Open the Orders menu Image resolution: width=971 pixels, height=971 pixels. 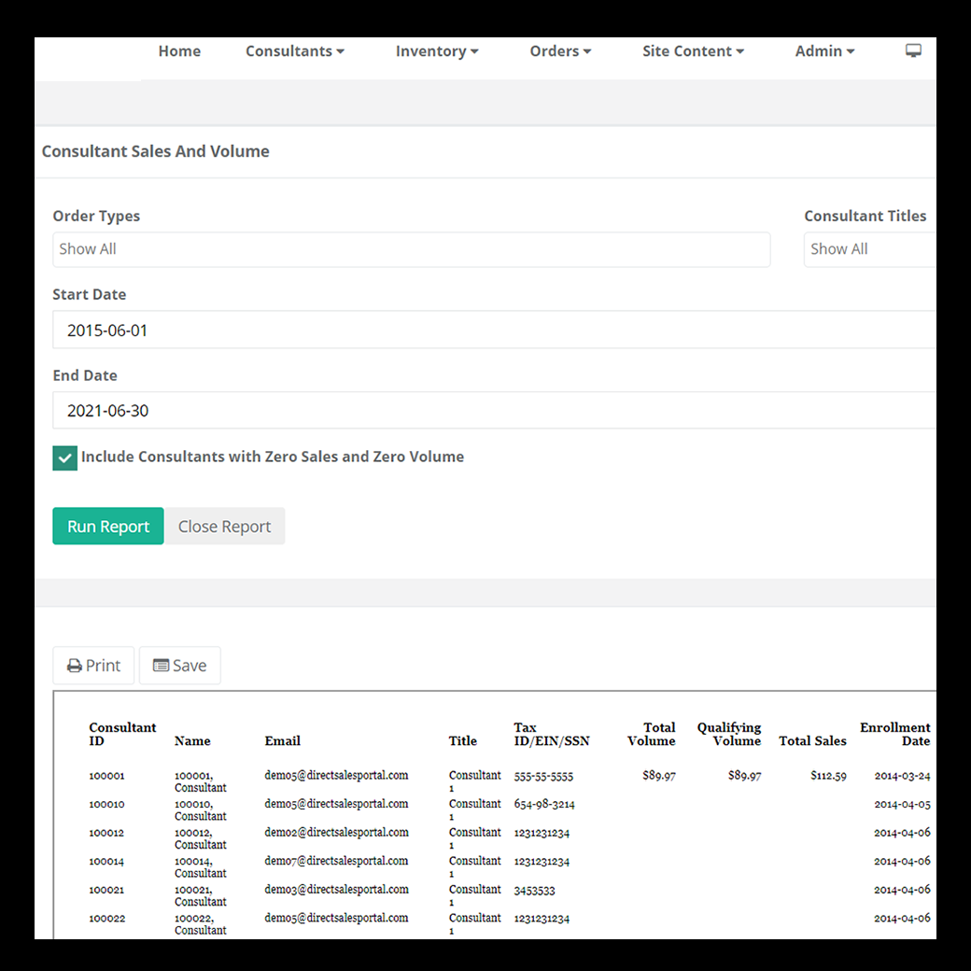(560, 51)
